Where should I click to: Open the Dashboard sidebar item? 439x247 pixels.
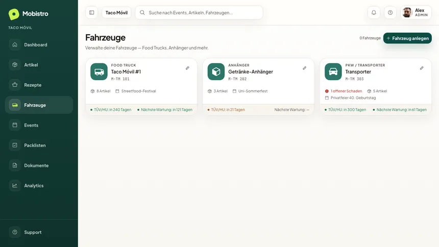39,44
